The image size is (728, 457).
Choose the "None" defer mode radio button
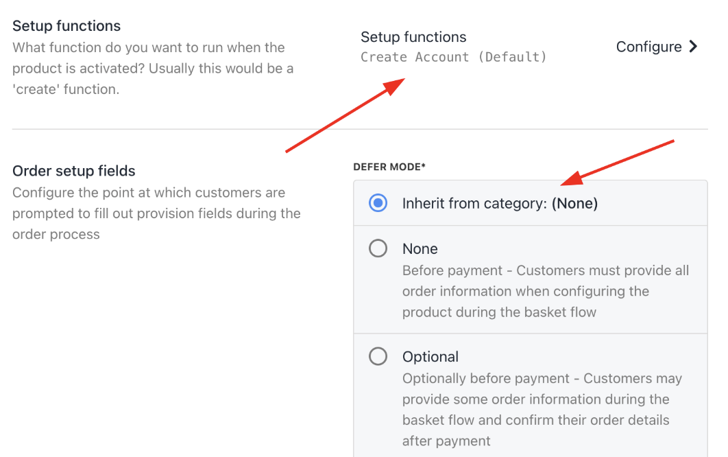pyautogui.click(x=378, y=248)
